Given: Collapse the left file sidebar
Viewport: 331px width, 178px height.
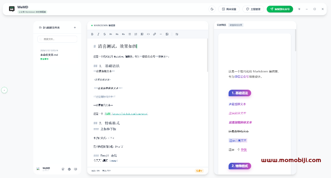Looking at the screenshot, I should [x=4, y=90].
